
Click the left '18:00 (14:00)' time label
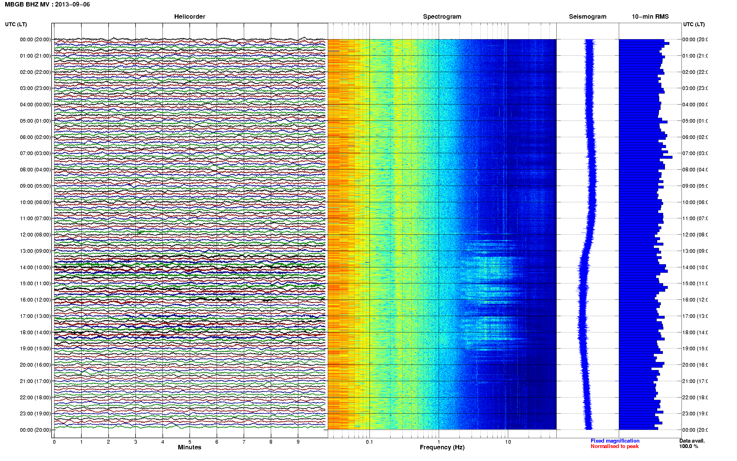coord(35,332)
